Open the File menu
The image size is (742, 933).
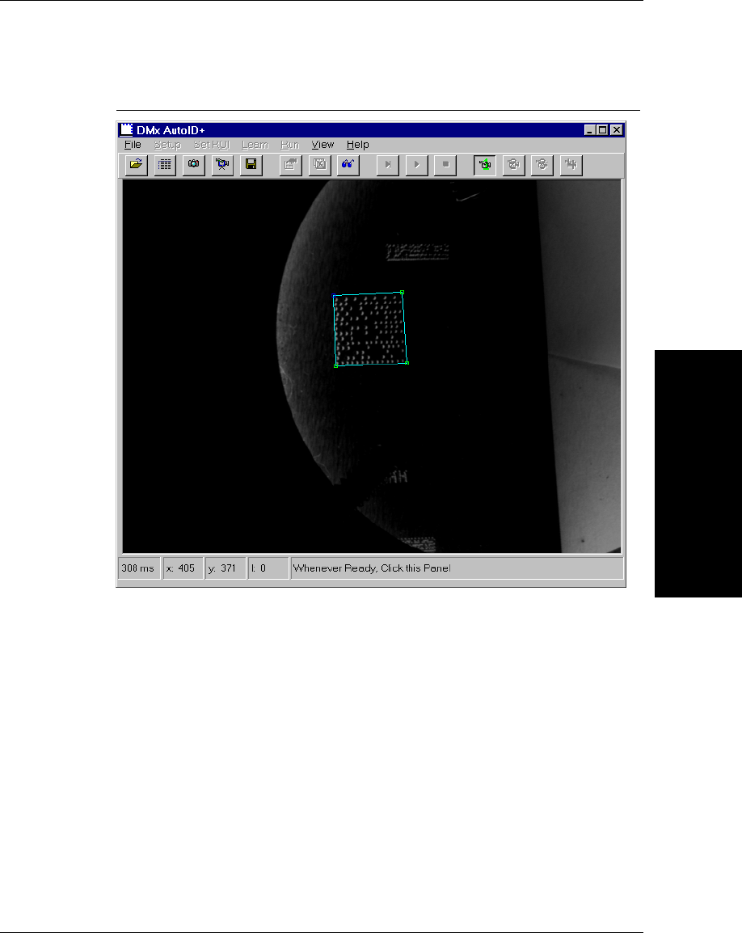point(133,145)
